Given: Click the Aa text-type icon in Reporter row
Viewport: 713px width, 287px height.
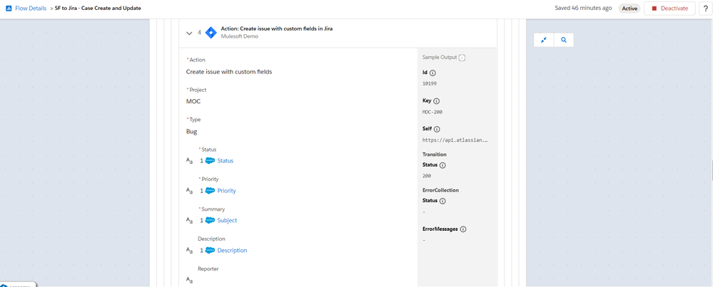Looking at the screenshot, I should click(x=190, y=280).
